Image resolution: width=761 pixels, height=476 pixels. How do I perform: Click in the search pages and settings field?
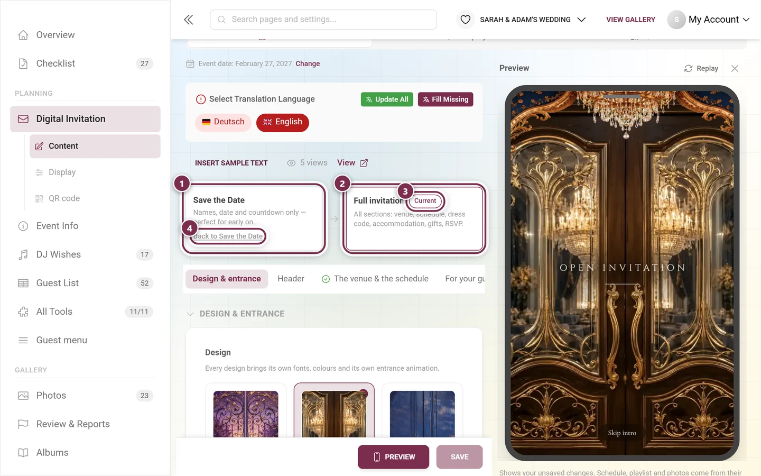[323, 20]
